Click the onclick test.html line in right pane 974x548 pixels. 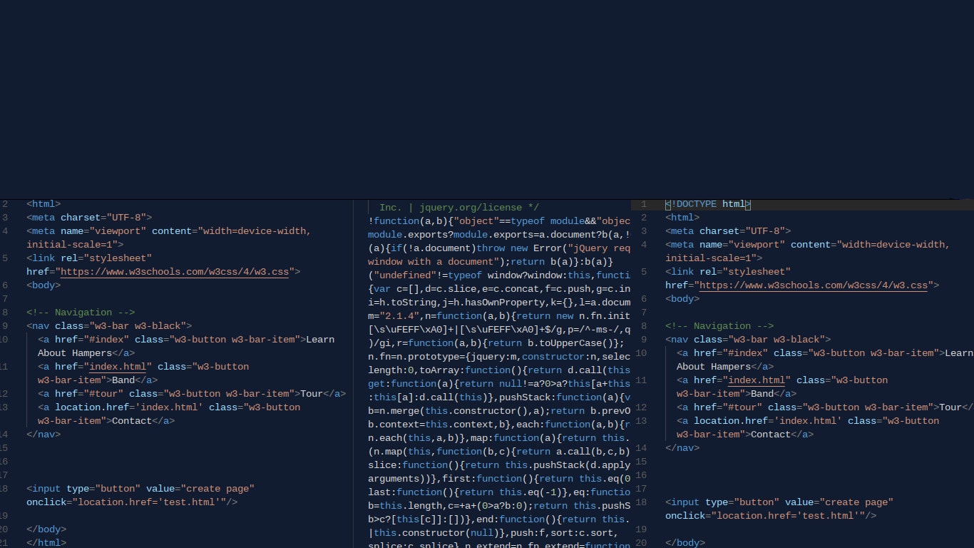point(771,516)
